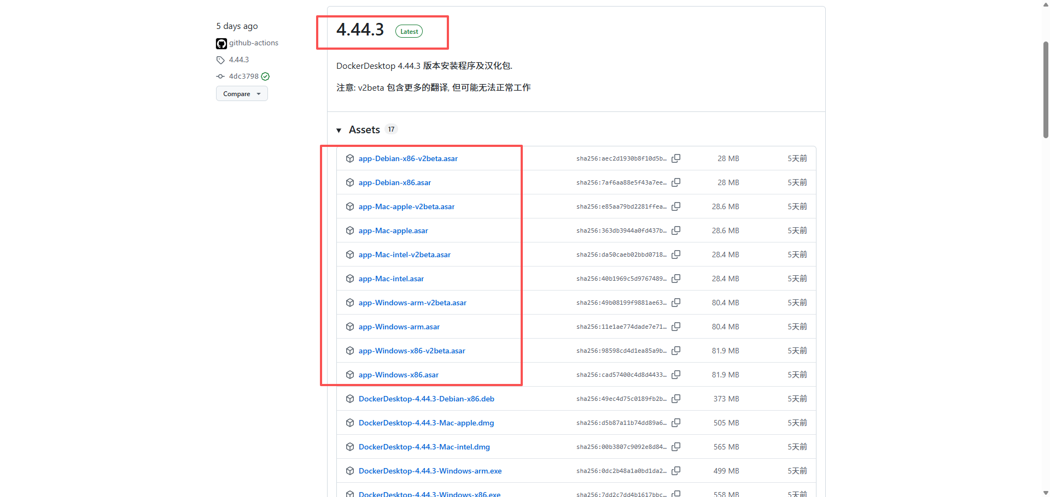Download app-Mac-apple-v2beta.asar
This screenshot has height=497, width=1050.
[406, 206]
